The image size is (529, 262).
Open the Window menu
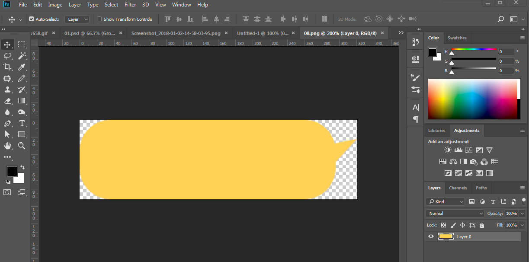click(x=181, y=5)
